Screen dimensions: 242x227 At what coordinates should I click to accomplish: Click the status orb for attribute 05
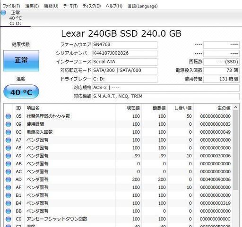pyautogui.click(x=8, y=116)
